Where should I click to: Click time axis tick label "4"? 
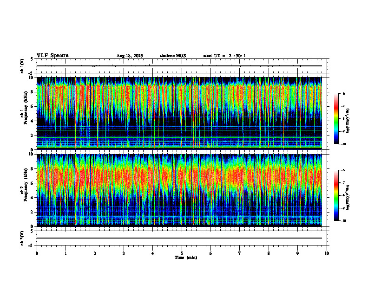click(x=153, y=253)
